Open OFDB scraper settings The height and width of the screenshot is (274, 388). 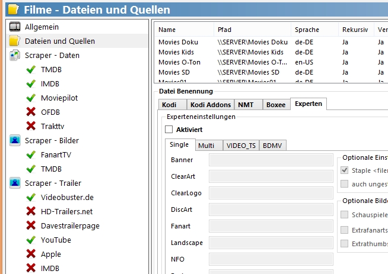click(50, 112)
